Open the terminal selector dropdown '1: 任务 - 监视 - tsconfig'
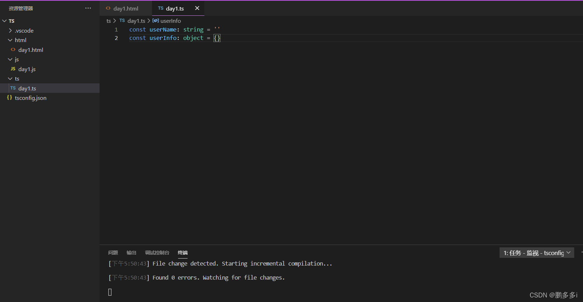 click(537, 253)
